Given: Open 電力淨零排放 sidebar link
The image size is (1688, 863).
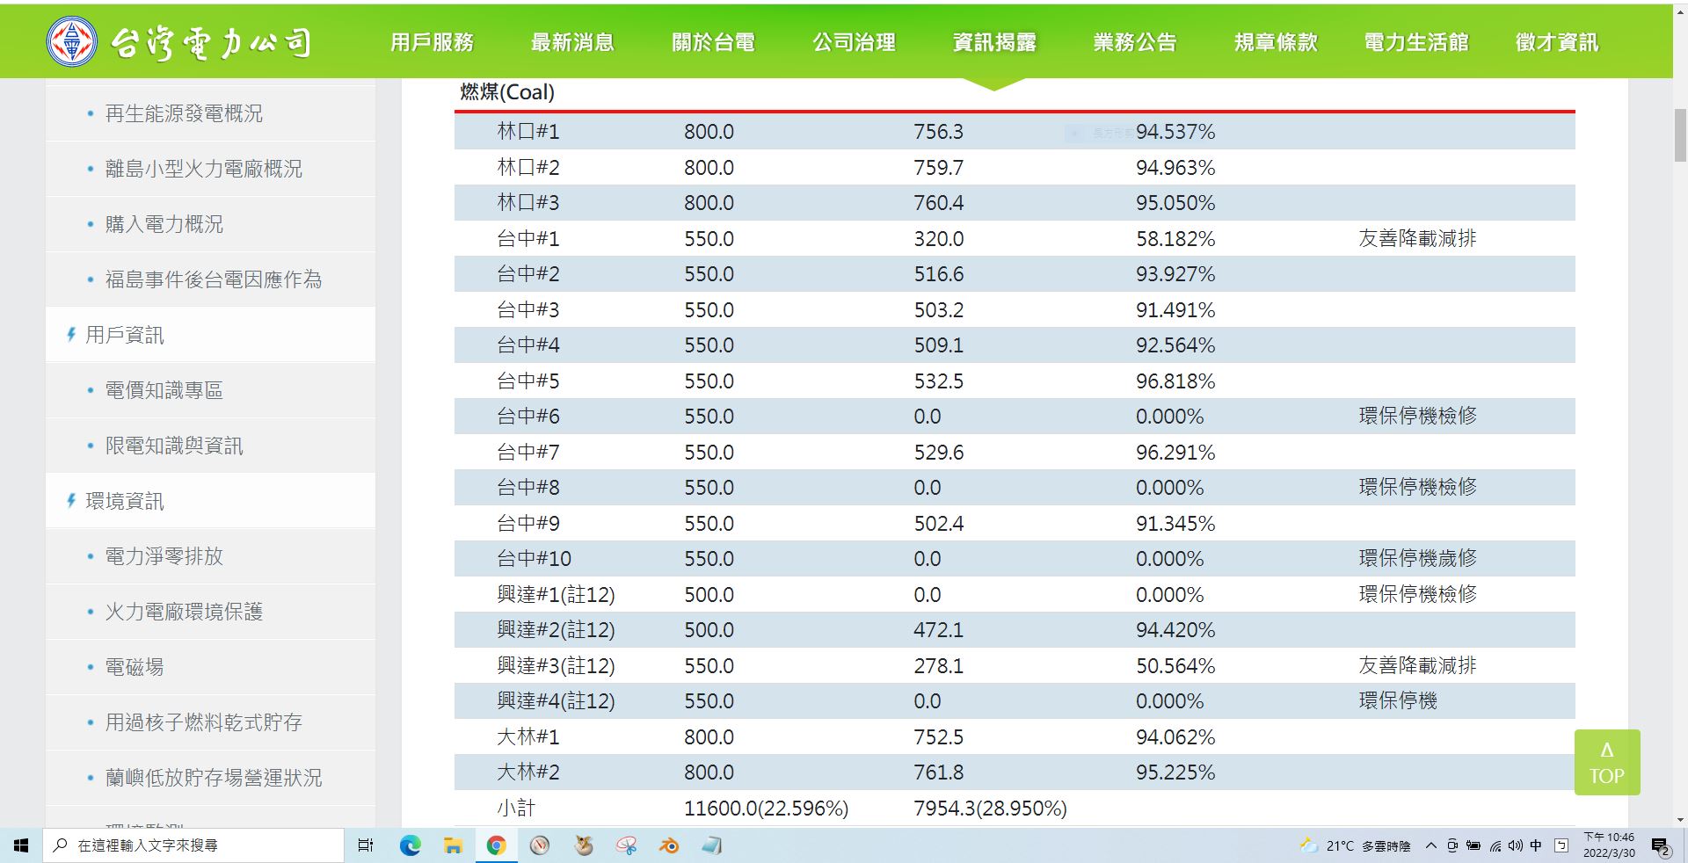Looking at the screenshot, I should (164, 556).
